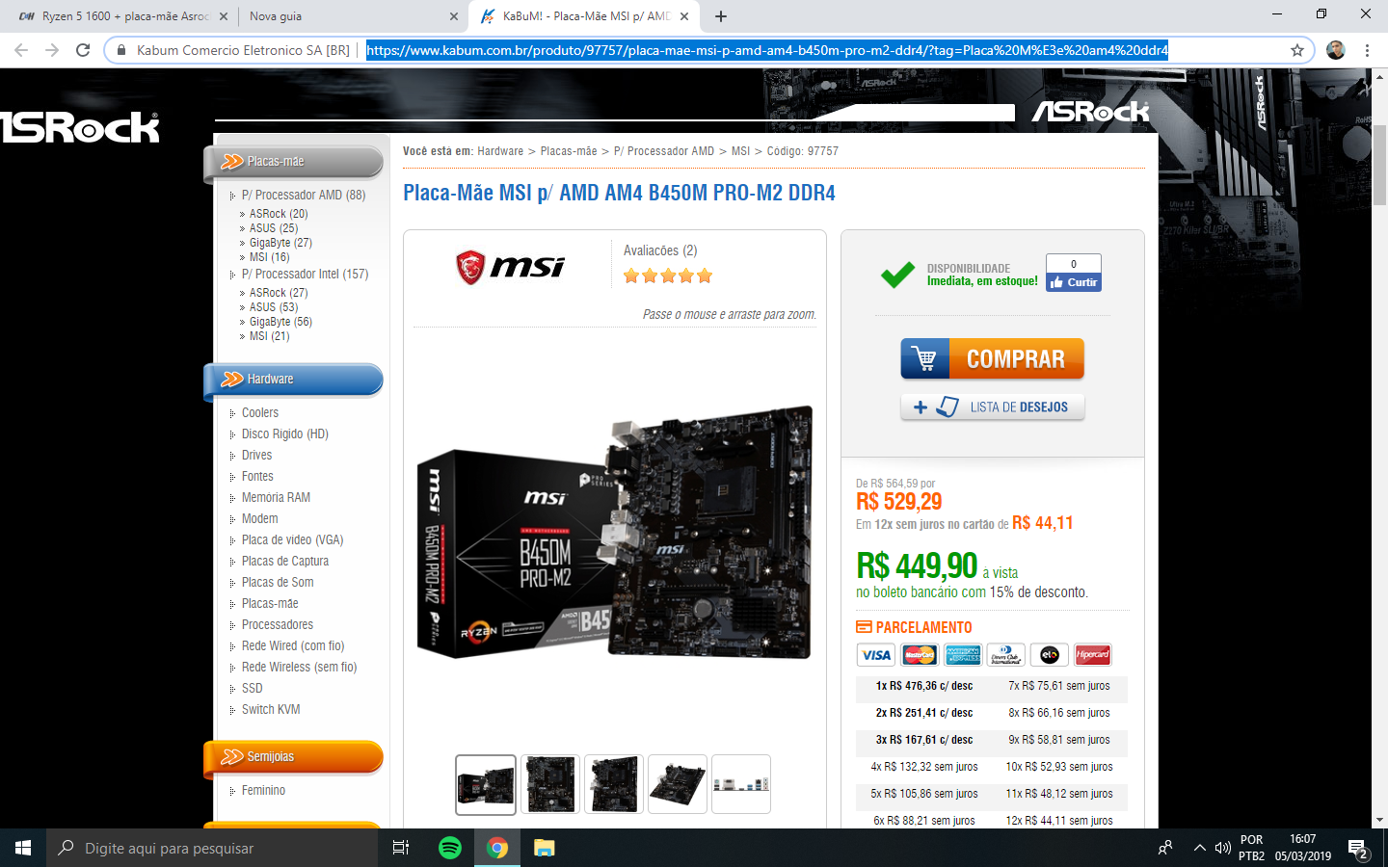The image size is (1388, 867).
Task: Like the product with Curtir button
Action: [1074, 282]
